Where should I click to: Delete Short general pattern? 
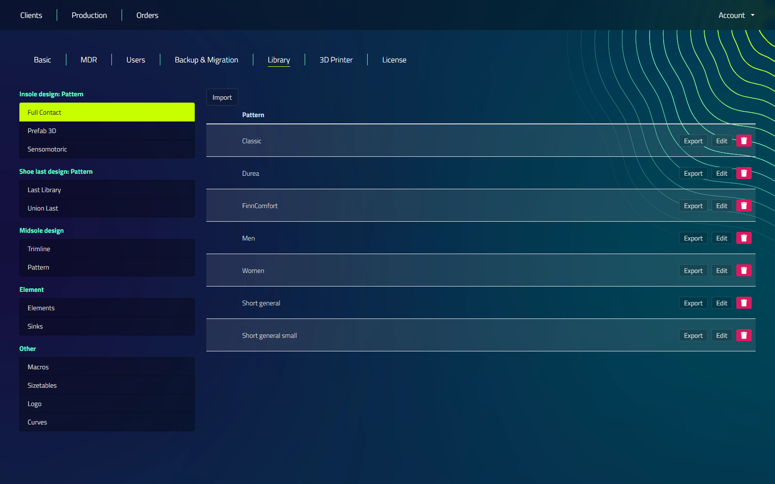[x=744, y=303]
